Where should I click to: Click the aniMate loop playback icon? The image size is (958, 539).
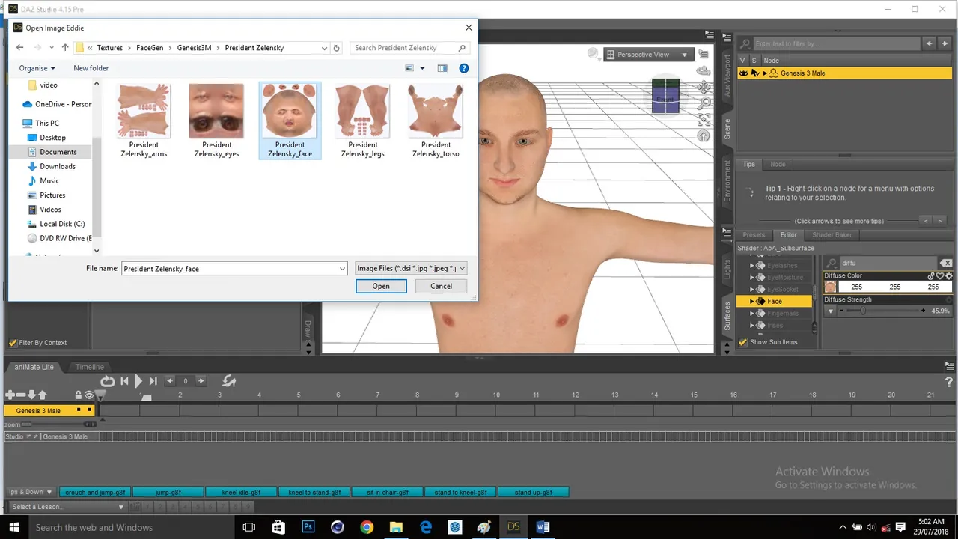[x=108, y=381]
